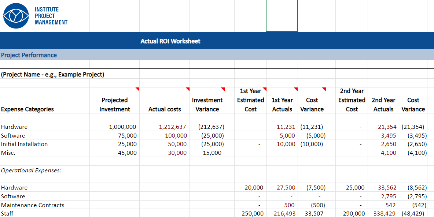Click the operational Hardware estimated cost 20,000

coord(254,188)
